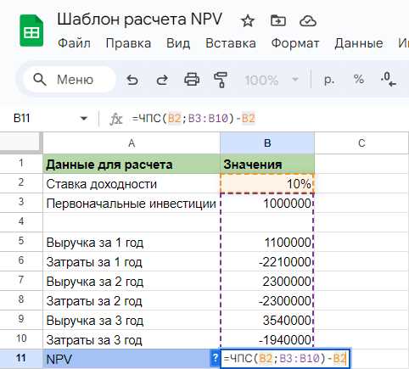Image resolution: width=409 pixels, height=369 pixels.
Task: Select the 2300000 value cell
Action: [267, 281]
